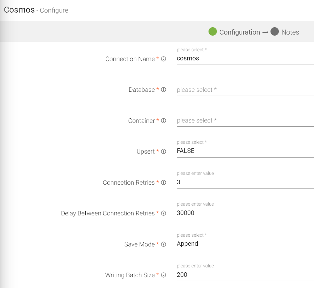Click the Connection Retries value field
314x288 pixels.
pos(245,183)
